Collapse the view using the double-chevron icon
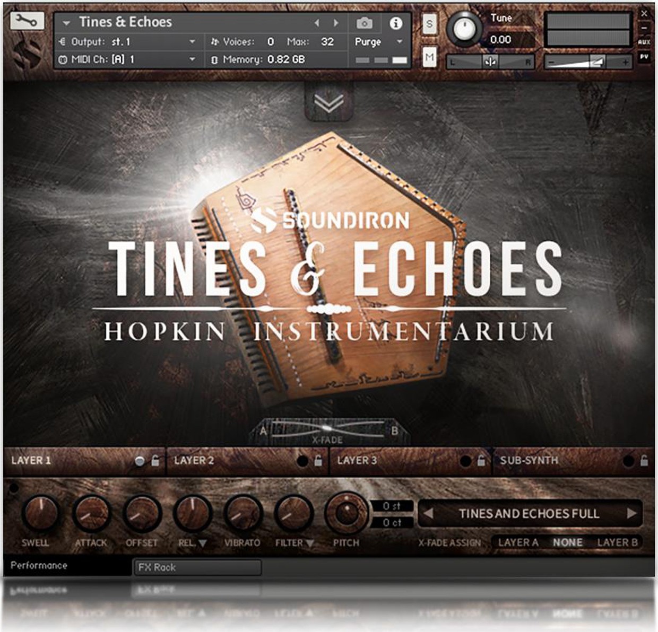 click(328, 102)
